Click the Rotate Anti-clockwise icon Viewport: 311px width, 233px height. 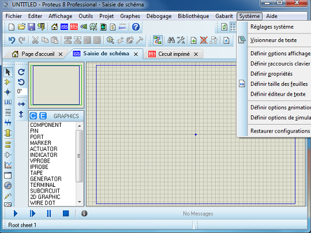(x=21, y=82)
